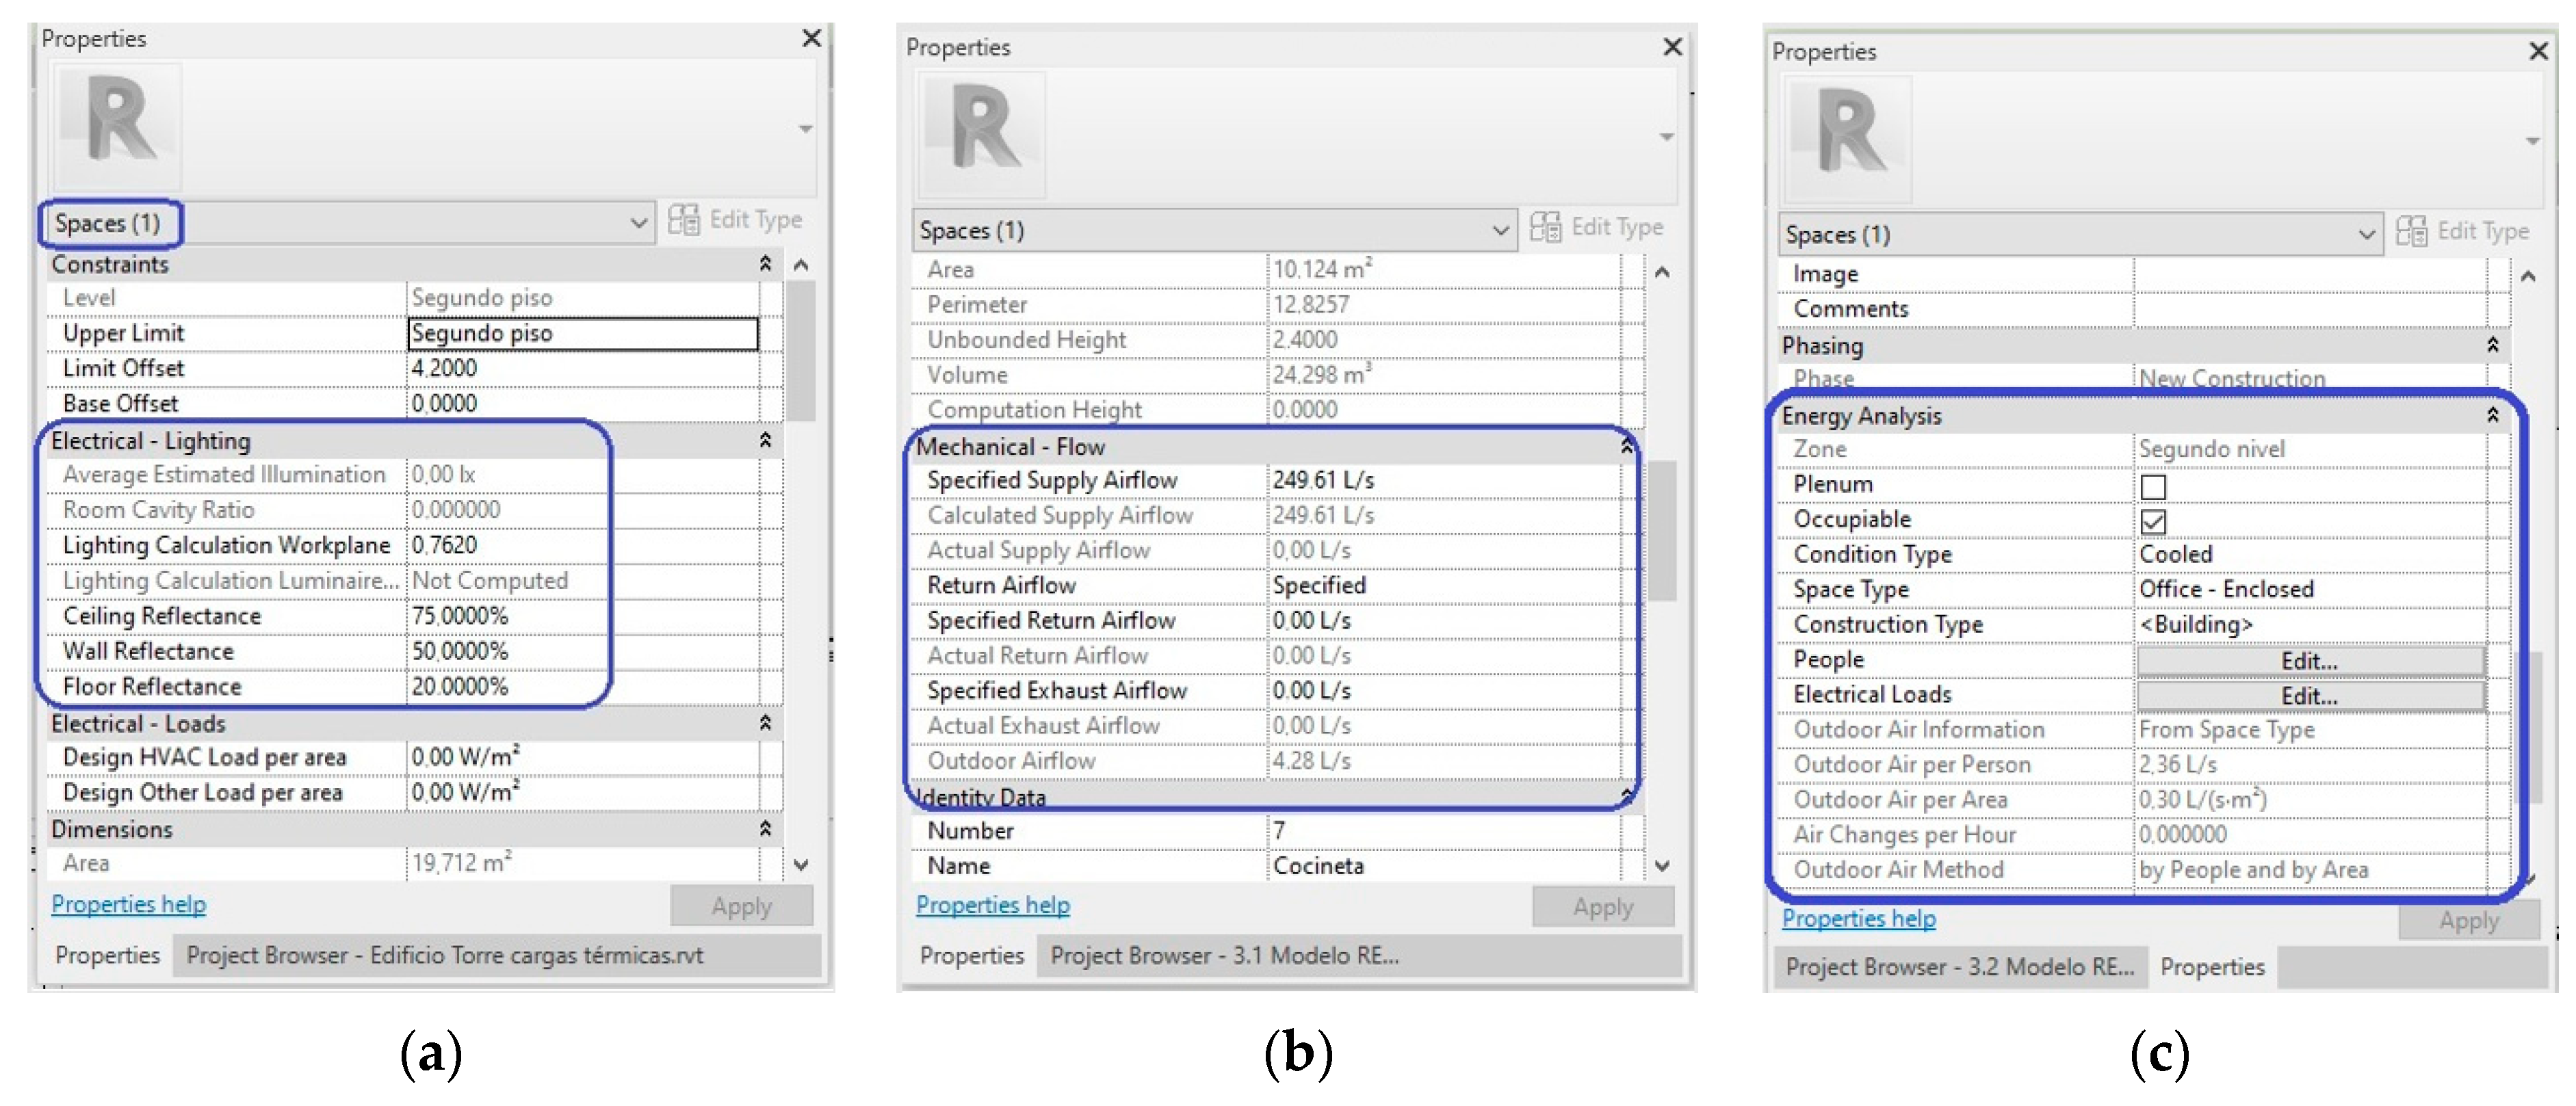Collapse the Energy Analysis section

pos(2492,415)
